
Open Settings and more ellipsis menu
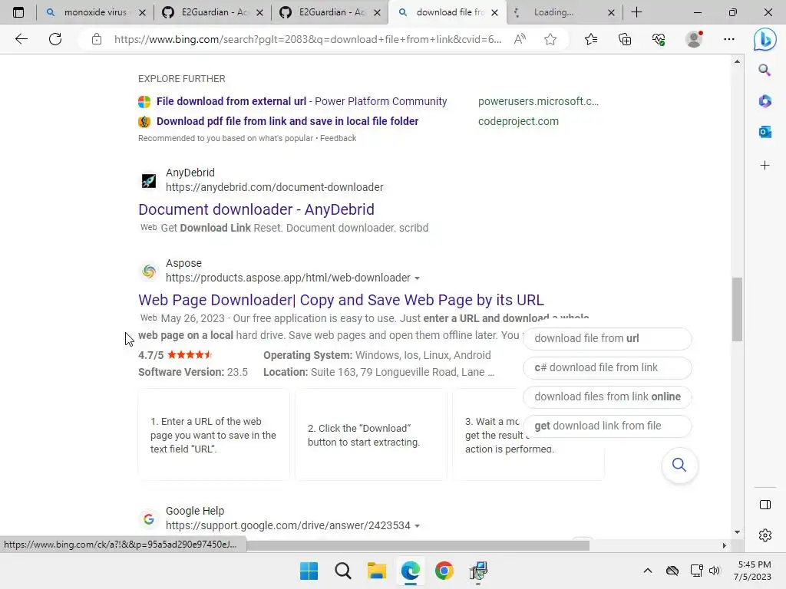[729, 39]
